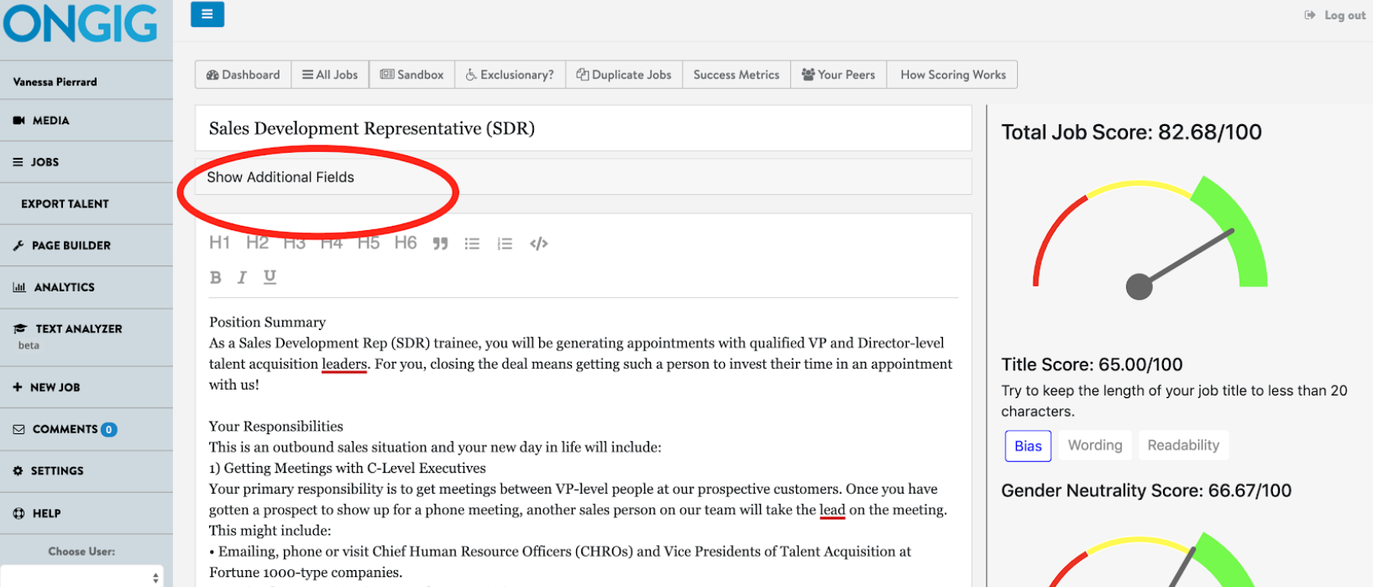Toggle the code view icon

point(539,244)
